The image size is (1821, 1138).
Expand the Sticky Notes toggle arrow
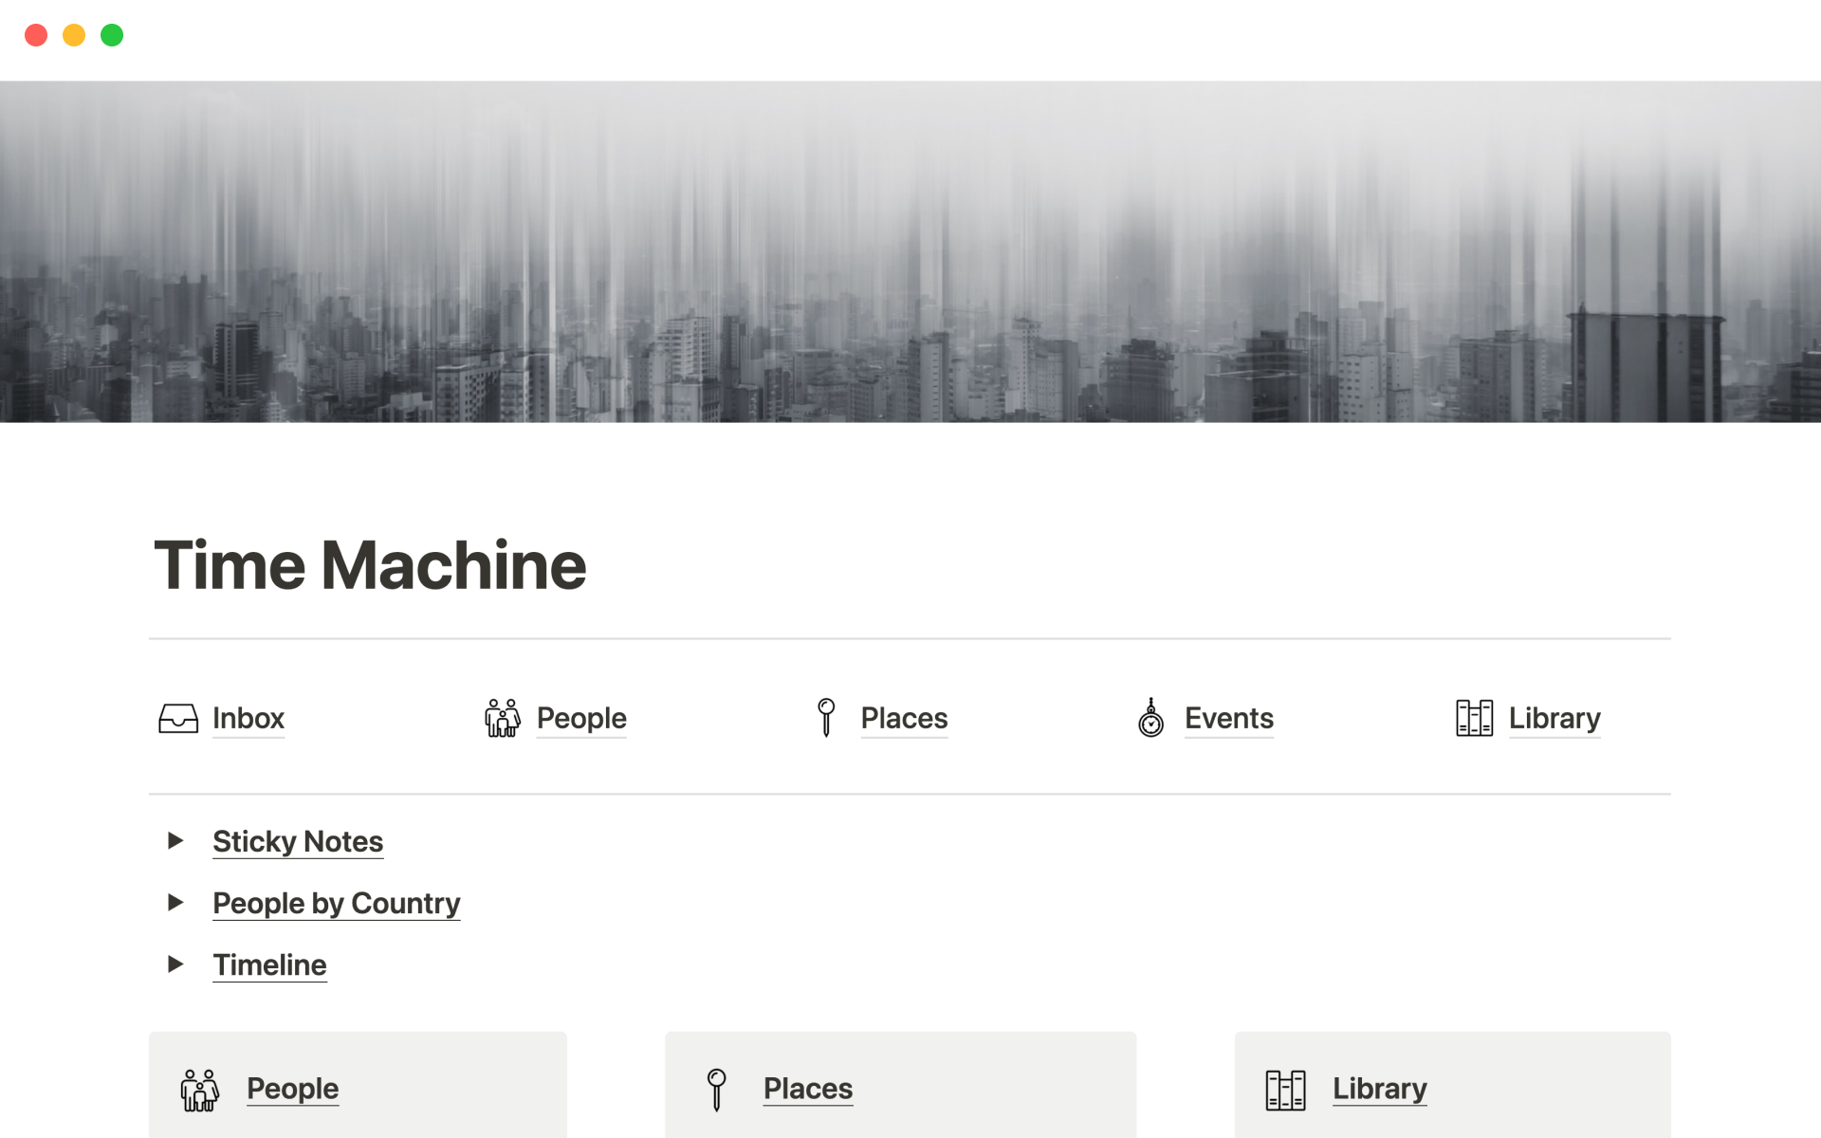(175, 840)
